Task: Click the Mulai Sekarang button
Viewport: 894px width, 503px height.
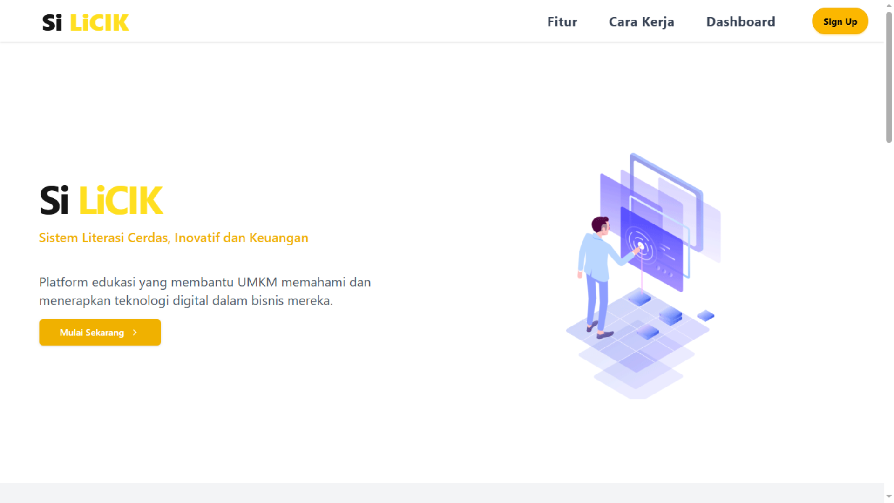Action: [x=92, y=333]
